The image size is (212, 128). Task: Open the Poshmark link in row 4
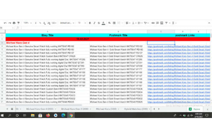tap(179, 46)
